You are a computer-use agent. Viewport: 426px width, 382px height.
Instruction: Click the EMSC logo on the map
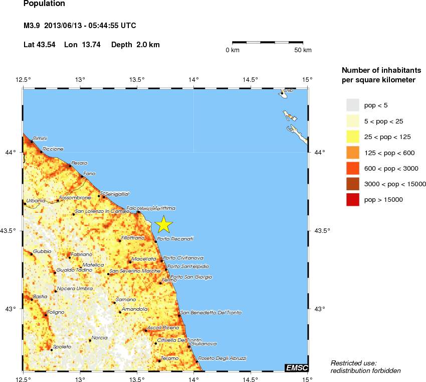[x=297, y=367]
